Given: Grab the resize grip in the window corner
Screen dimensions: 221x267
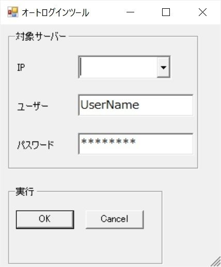Looking at the screenshot, I should click(x=216, y=262).
